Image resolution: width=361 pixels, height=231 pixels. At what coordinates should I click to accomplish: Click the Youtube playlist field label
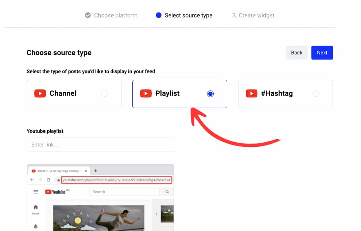pos(45,131)
